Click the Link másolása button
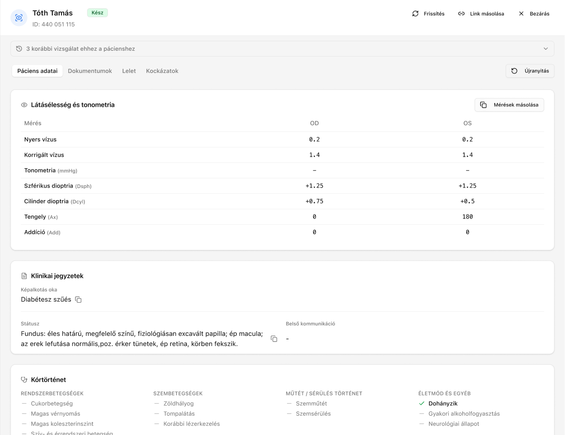The width and height of the screenshot is (565, 435). (x=481, y=14)
